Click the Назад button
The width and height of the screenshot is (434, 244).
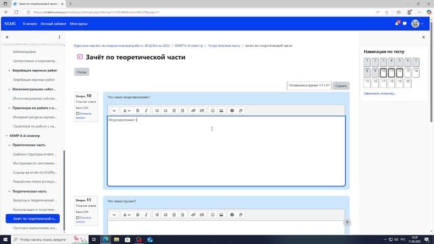[x=81, y=72]
